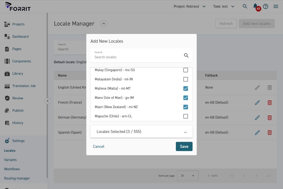The width and height of the screenshot is (283, 189).
Task: Edit the French (France) locale pencil icon
Action: 257,102
